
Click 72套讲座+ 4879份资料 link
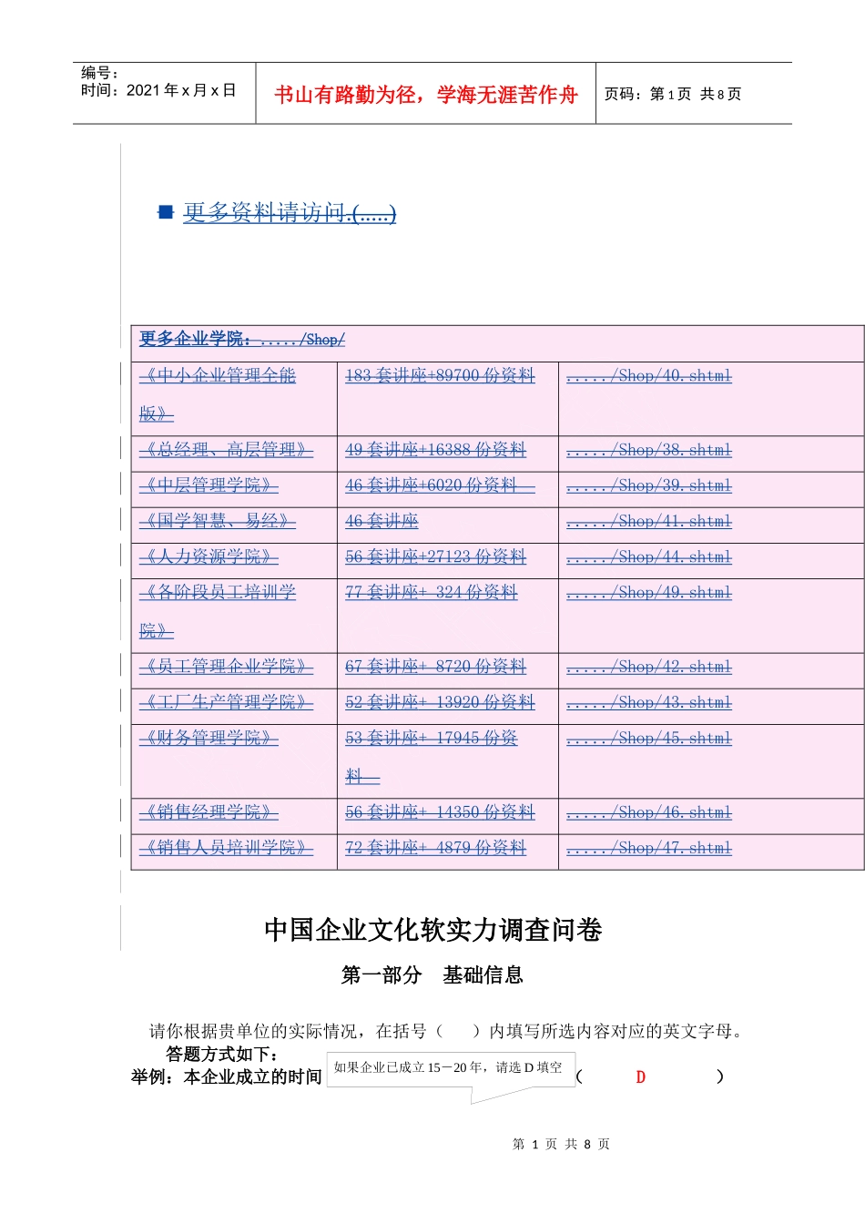pyautogui.click(x=435, y=848)
